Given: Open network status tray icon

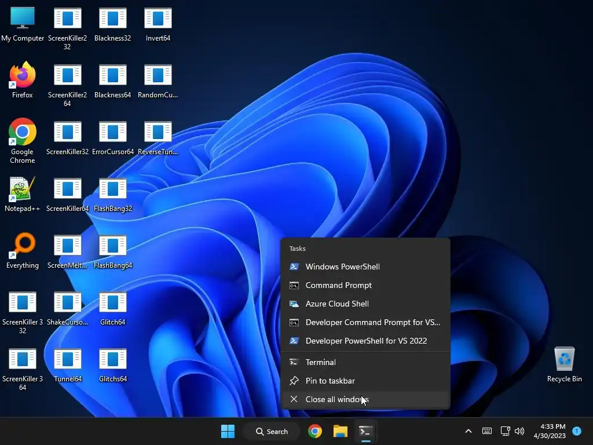Looking at the screenshot, I should click(x=505, y=431).
